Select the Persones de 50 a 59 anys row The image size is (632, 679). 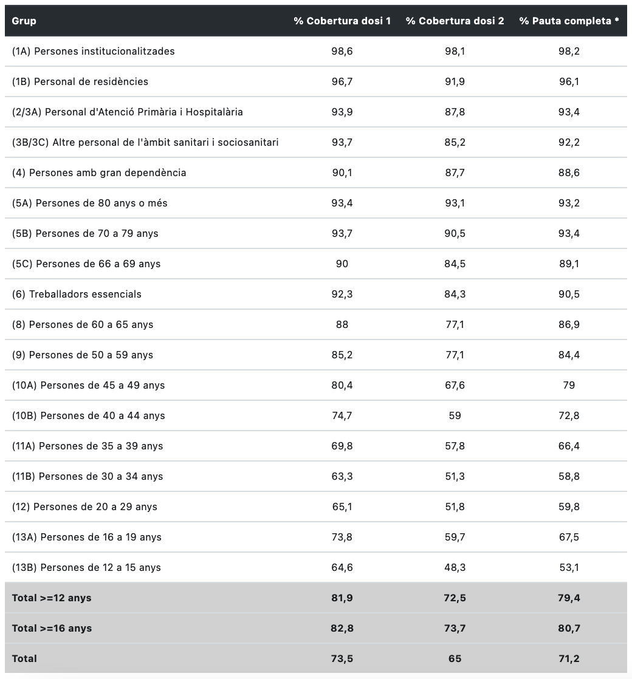click(x=83, y=355)
